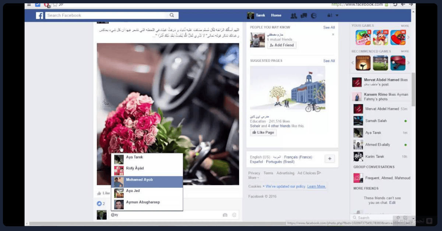The height and width of the screenshot is (231, 442).
Task: Select Aya Jed from mention suggestions
Action: tap(147, 193)
